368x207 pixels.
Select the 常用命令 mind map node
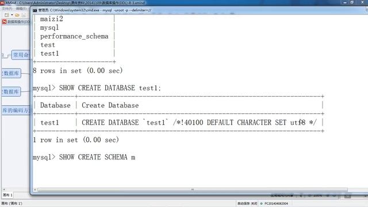(21, 55)
